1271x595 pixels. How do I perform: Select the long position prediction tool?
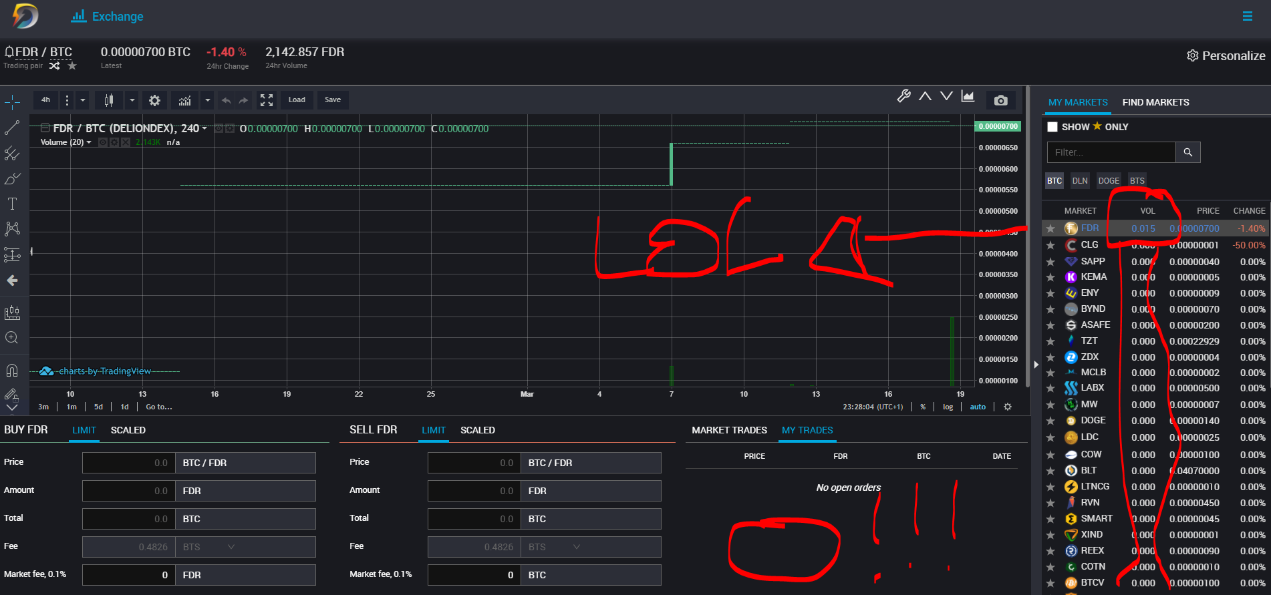click(x=12, y=254)
